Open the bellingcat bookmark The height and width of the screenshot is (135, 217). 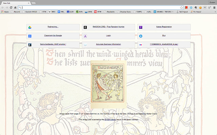182,12
